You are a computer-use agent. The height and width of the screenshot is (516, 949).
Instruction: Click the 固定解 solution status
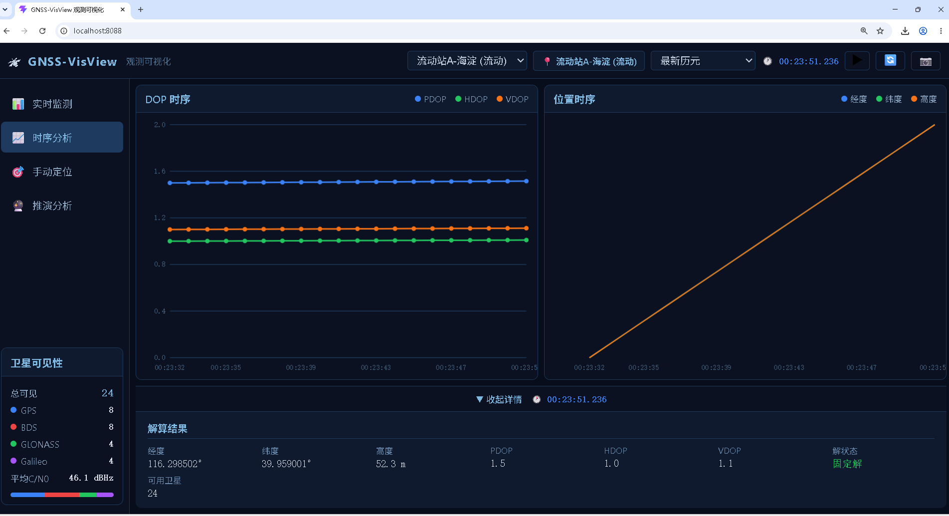pyautogui.click(x=847, y=464)
